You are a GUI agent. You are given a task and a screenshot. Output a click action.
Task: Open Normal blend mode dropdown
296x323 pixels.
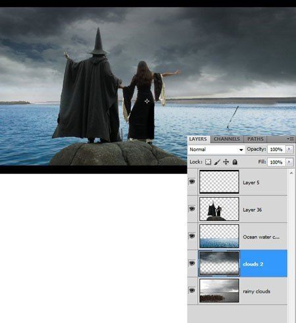pos(216,150)
